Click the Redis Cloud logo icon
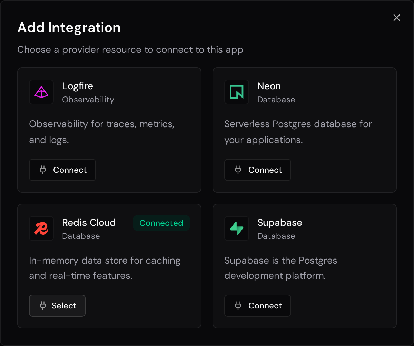 point(41,228)
